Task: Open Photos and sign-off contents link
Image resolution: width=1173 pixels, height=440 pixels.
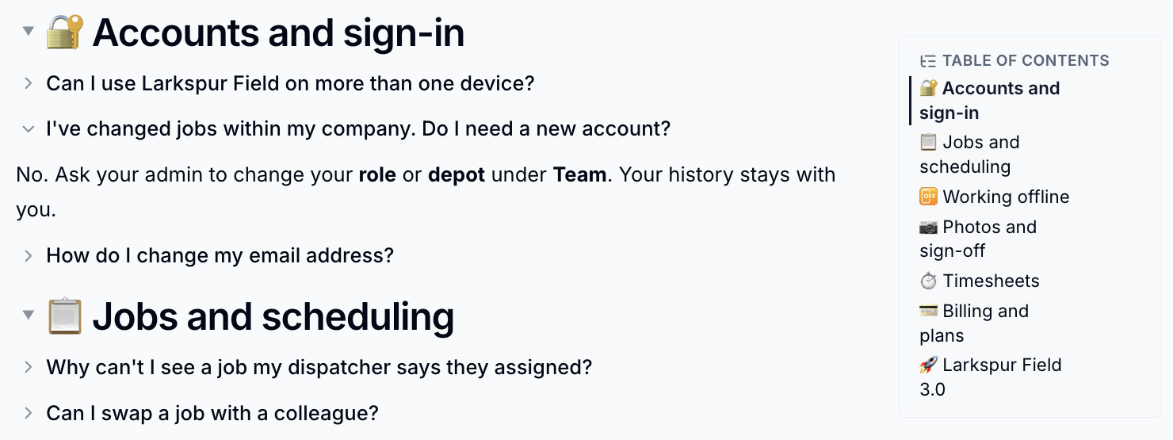Action: coord(978,239)
